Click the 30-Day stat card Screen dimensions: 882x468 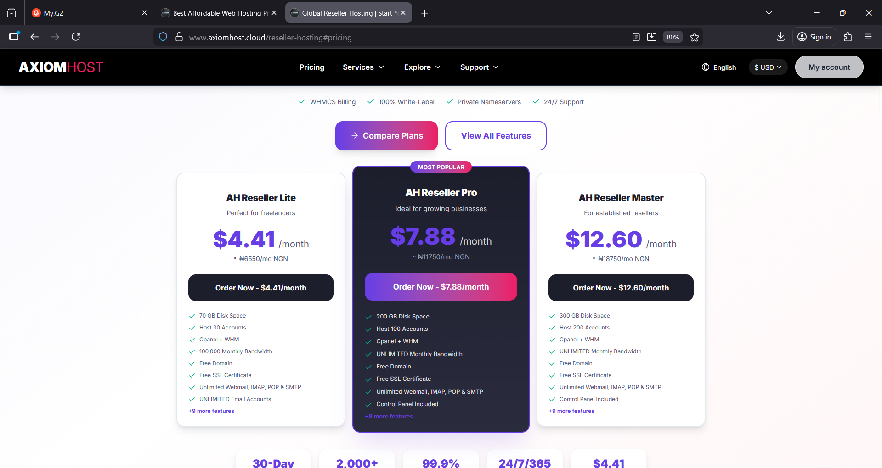point(273,459)
